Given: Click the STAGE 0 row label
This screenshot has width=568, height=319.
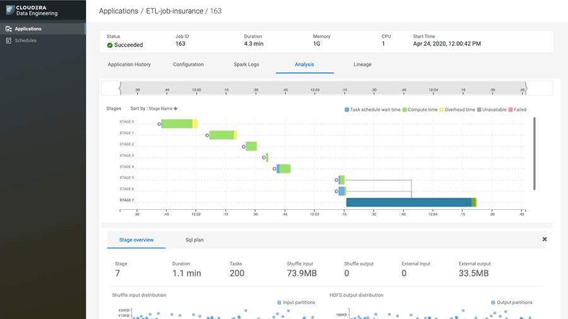Looking at the screenshot, I should click(127, 122).
